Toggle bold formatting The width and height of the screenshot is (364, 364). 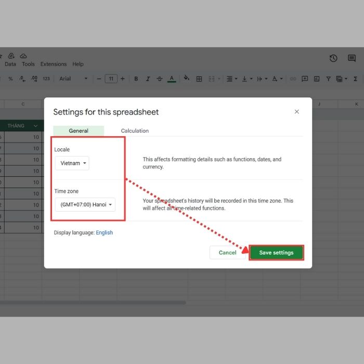click(136, 79)
